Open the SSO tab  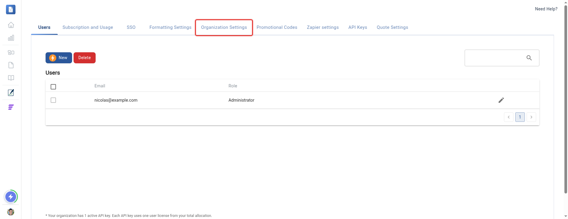tap(131, 27)
